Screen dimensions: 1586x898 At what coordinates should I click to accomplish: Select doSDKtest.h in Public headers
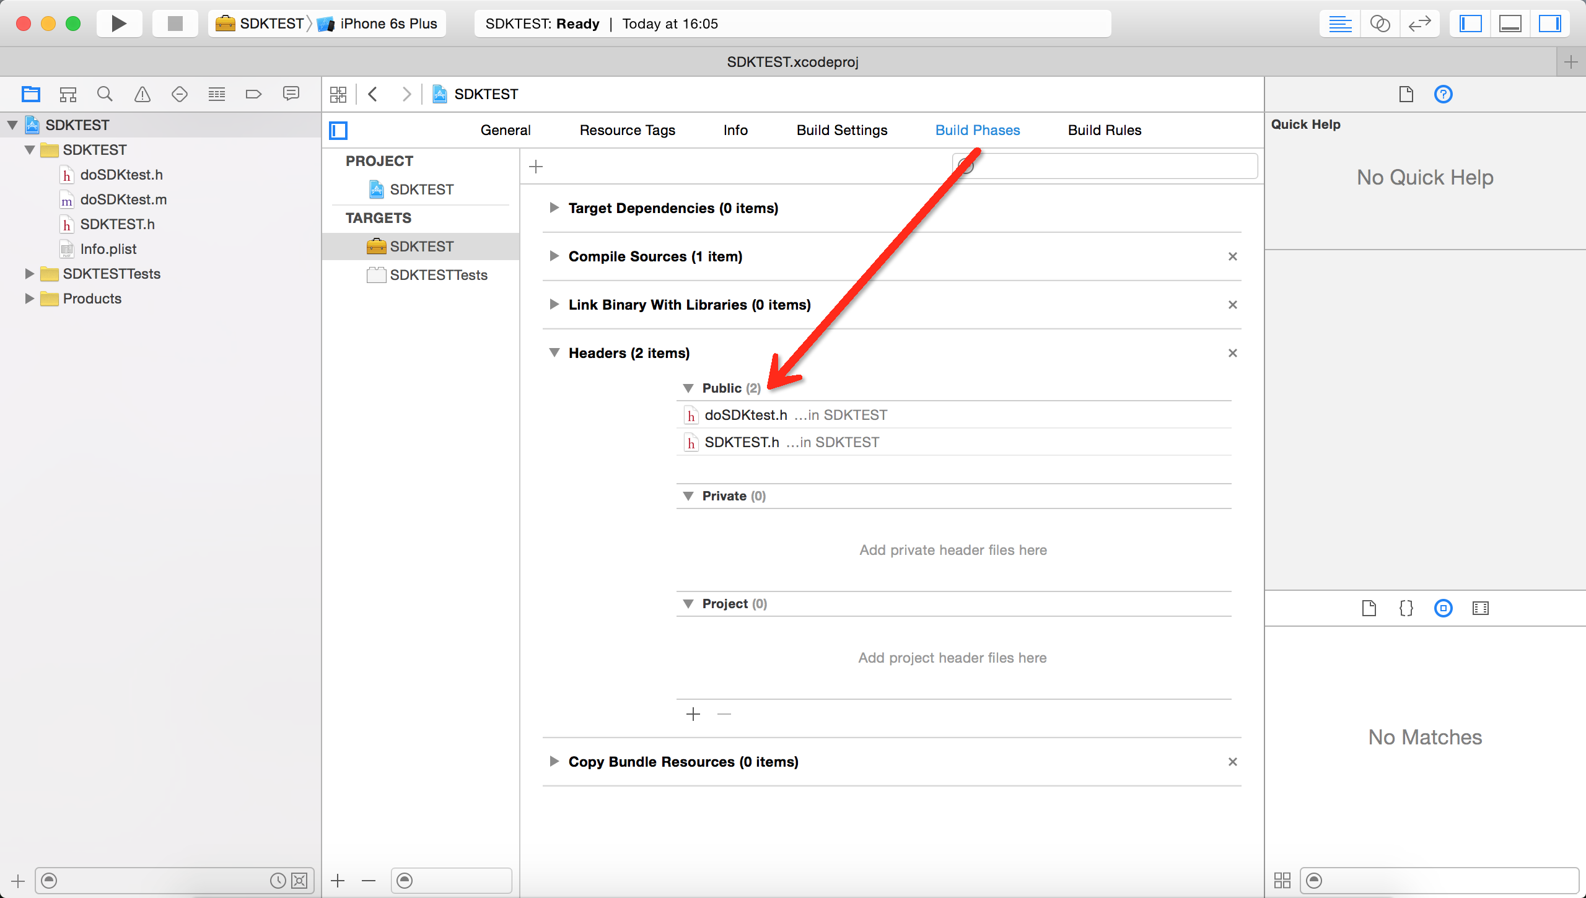pyautogui.click(x=954, y=415)
